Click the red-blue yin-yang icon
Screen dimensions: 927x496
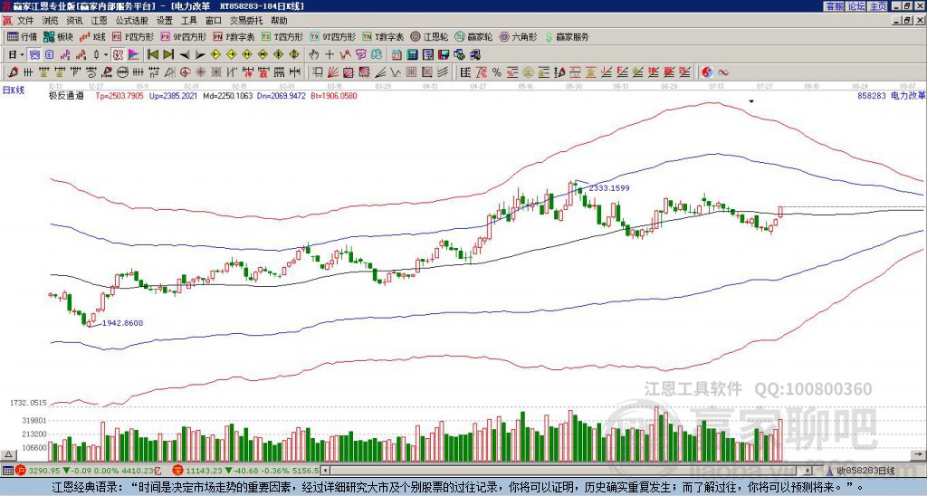[707, 72]
